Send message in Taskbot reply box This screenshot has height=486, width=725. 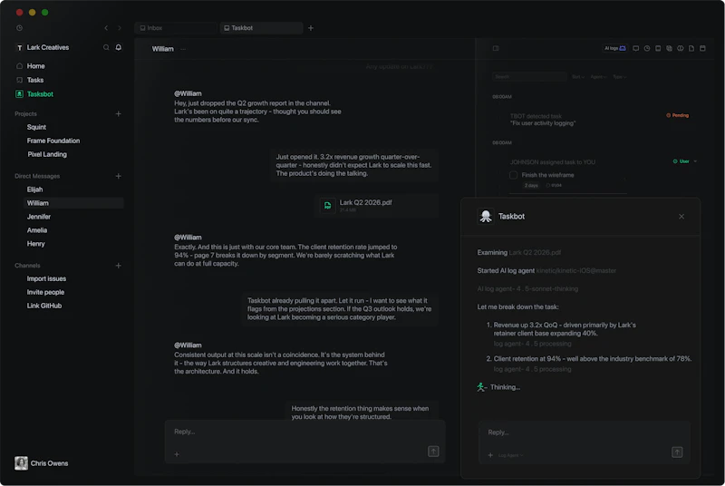coord(677,452)
